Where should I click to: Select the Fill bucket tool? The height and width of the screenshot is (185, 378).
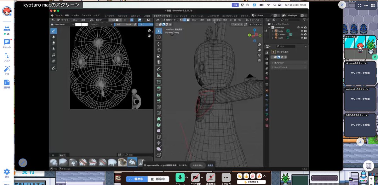tap(53, 55)
